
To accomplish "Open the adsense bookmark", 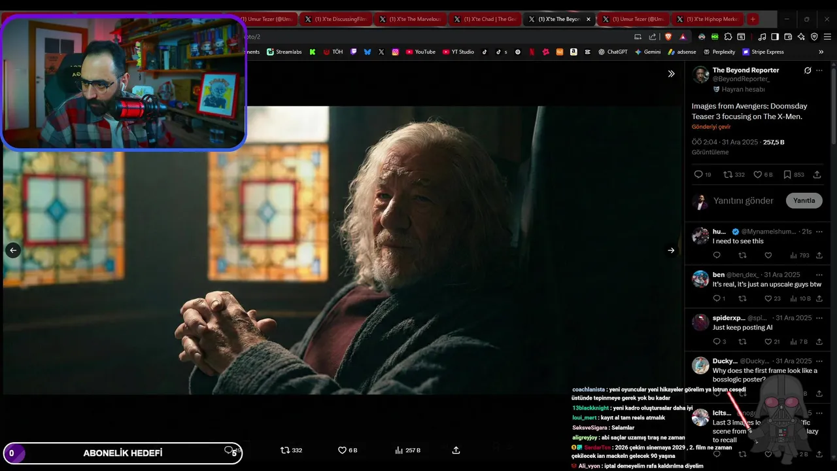I will point(682,52).
